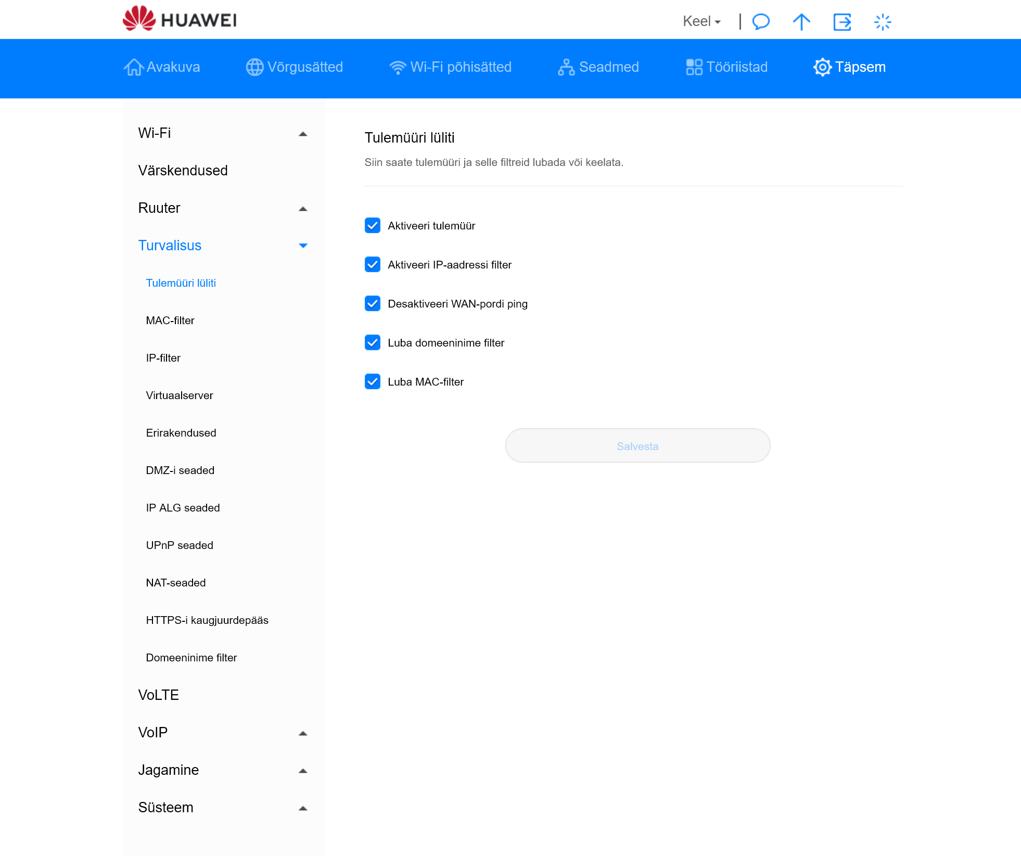Click the devices network icon beside Seadmed

(566, 67)
